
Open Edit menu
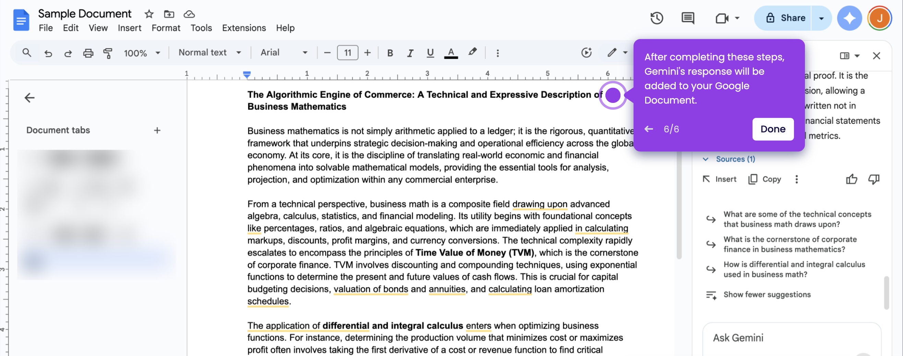pyautogui.click(x=71, y=28)
